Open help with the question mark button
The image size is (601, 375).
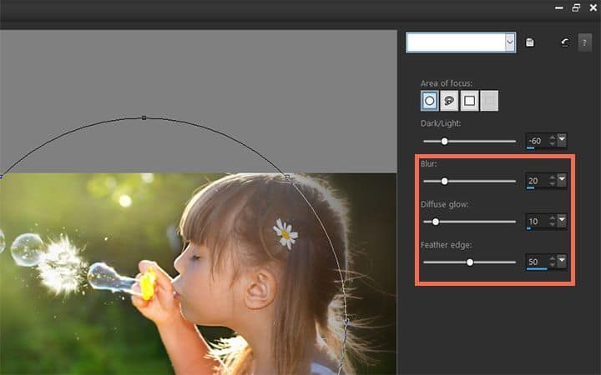584,42
